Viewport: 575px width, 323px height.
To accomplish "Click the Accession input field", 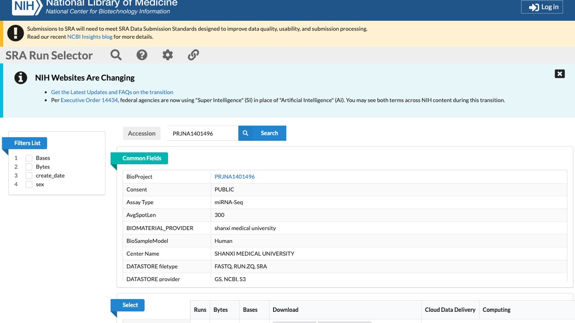I will (202, 133).
